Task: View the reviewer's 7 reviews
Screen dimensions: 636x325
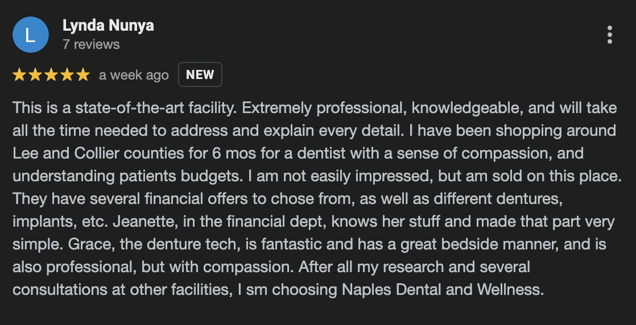Action: tap(91, 44)
